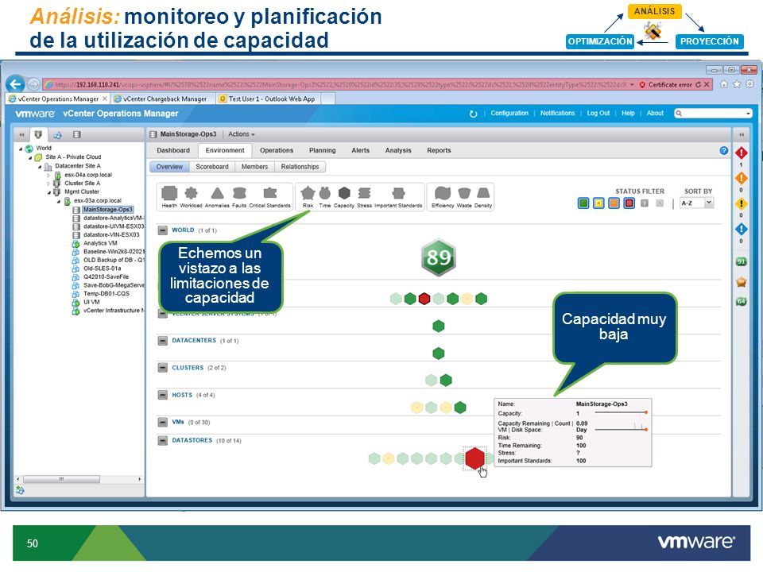This screenshot has width=763, height=572.
Task: Open the Configuration link
Action: pos(509,114)
